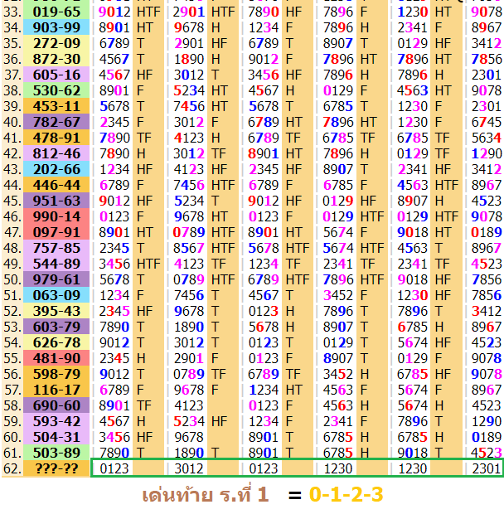
Task: Select the 951-63 cell in row 45
Action: pyautogui.click(x=56, y=201)
